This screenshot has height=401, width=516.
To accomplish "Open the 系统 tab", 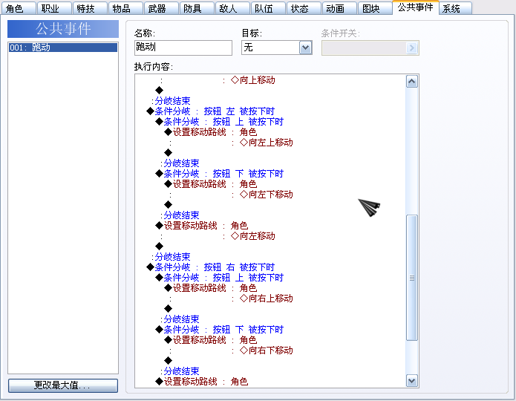I will pyautogui.click(x=455, y=8).
